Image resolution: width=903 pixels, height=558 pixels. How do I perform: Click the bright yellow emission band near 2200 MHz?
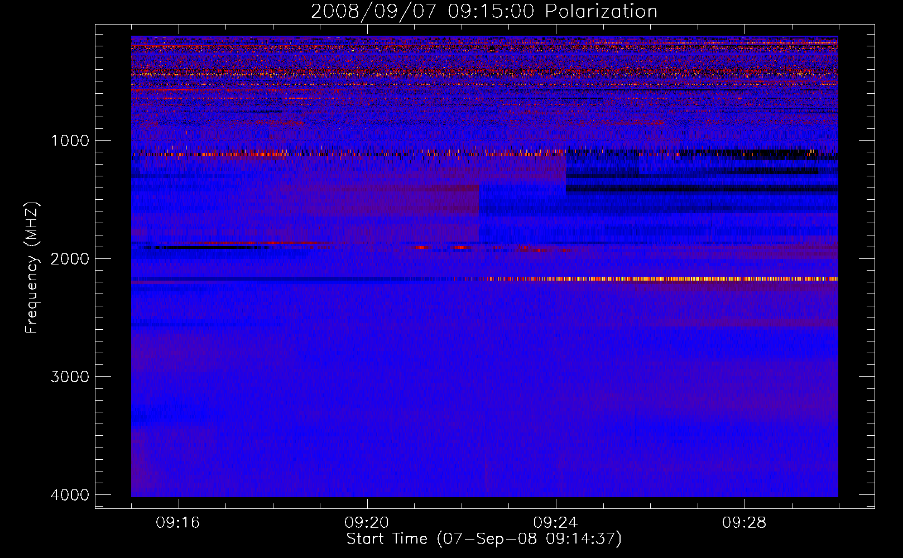659,278
